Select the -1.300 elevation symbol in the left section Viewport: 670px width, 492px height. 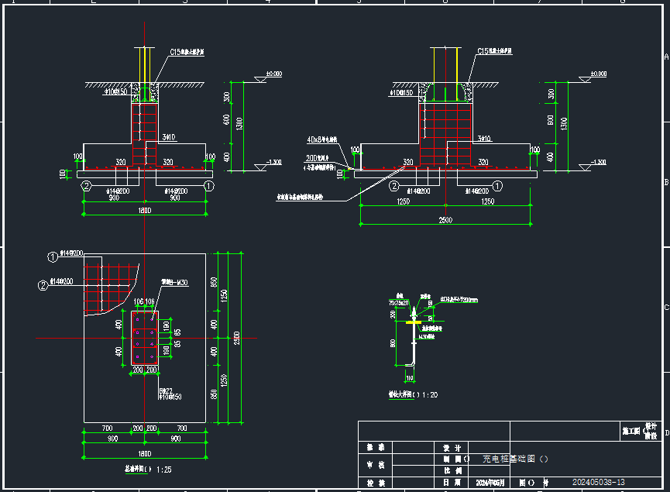273,163
